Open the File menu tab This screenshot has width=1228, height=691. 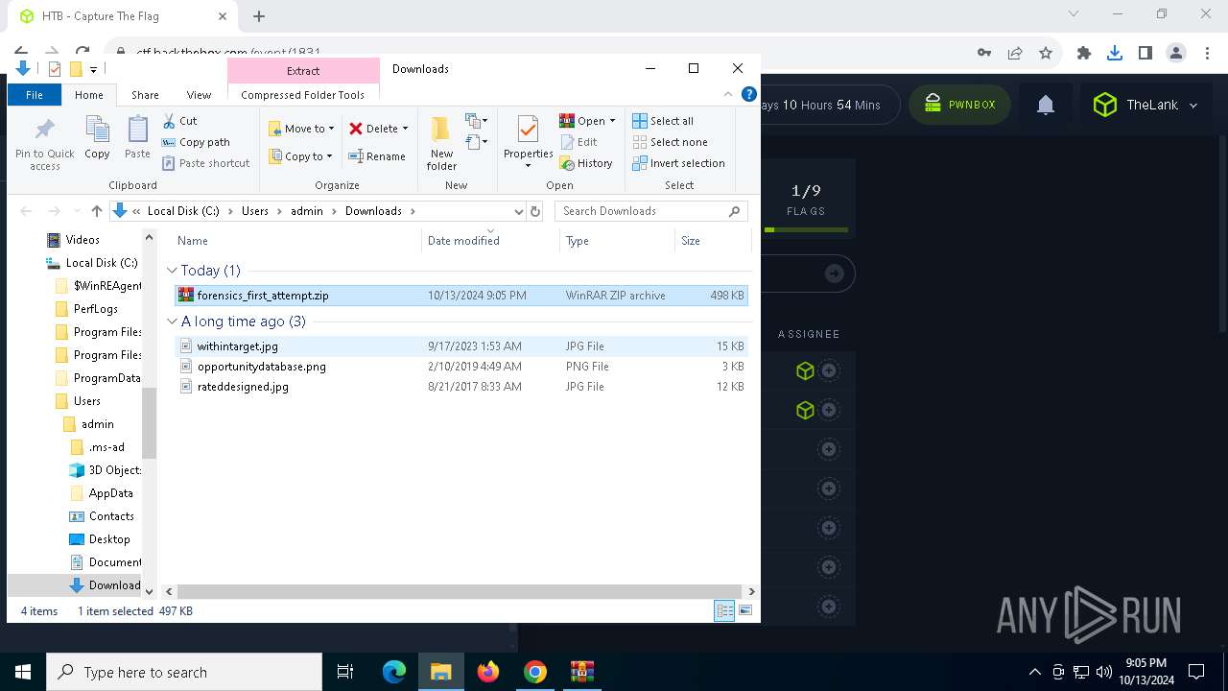[35, 95]
